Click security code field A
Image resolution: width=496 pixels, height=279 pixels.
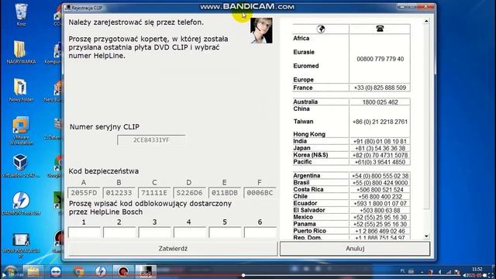[84, 193]
